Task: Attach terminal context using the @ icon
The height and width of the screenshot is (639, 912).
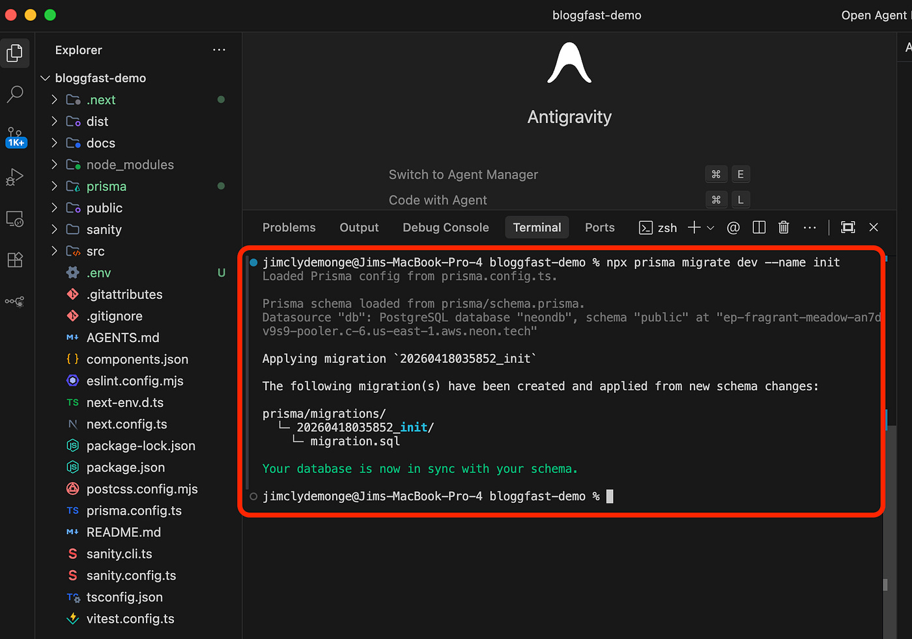Action: coord(733,227)
